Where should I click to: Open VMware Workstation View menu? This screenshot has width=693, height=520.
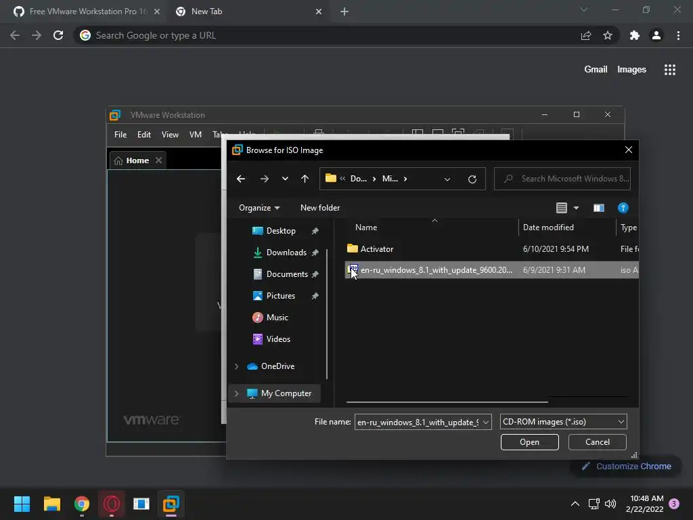[x=170, y=135]
